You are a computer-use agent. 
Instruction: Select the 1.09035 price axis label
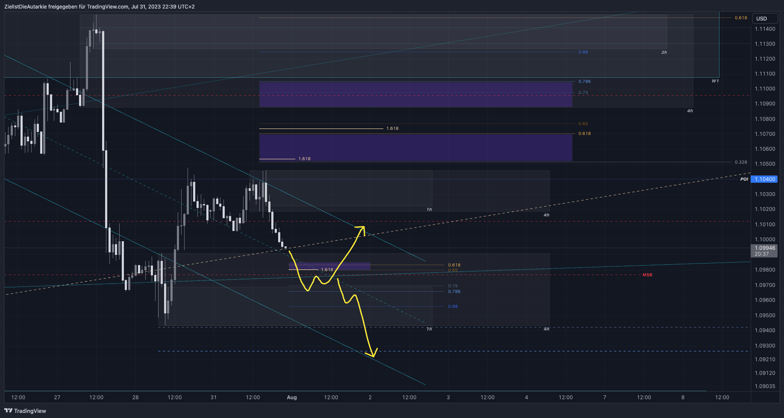(x=765, y=386)
